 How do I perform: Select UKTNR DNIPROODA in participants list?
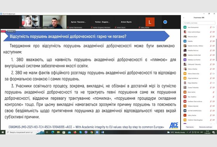(x=199, y=111)
